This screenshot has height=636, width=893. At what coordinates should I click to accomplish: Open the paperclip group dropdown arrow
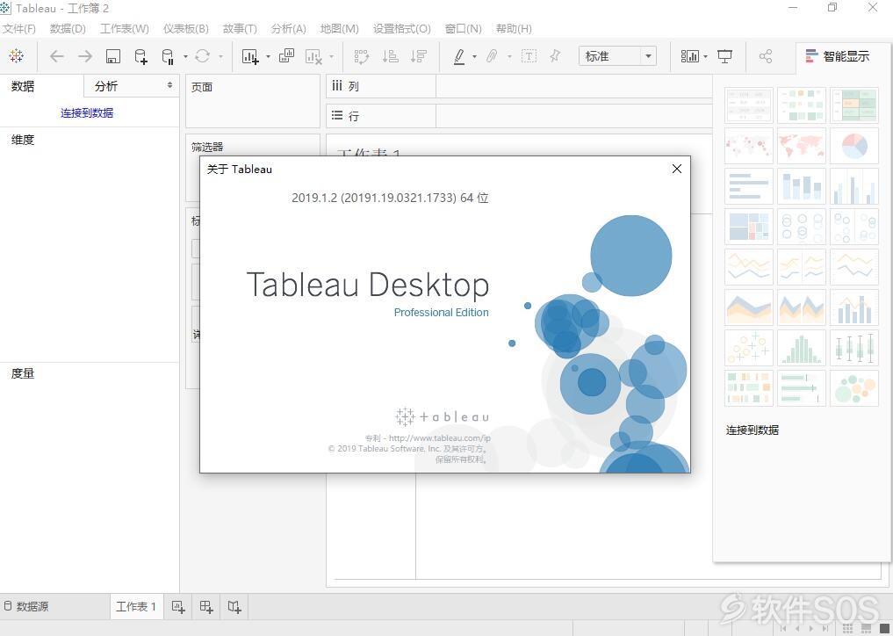[509, 56]
